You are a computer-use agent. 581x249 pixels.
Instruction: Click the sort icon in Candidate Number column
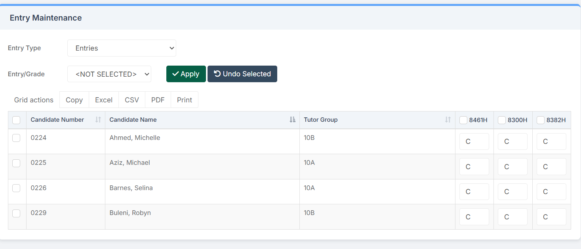(98, 120)
